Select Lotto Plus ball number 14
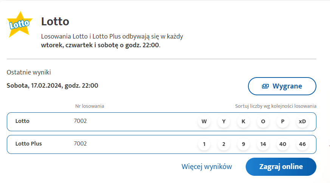This screenshot has width=330, height=183. tap(263, 144)
